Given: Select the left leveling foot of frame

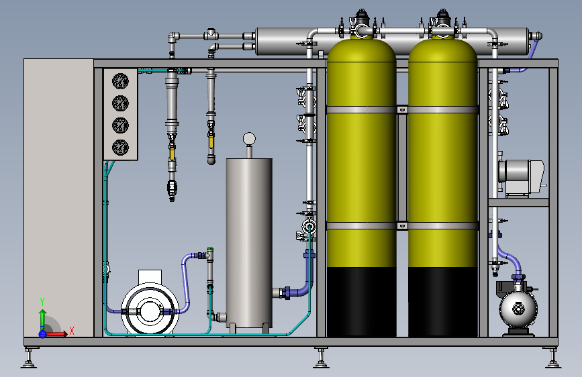Looking at the screenshot, I should [29, 358].
